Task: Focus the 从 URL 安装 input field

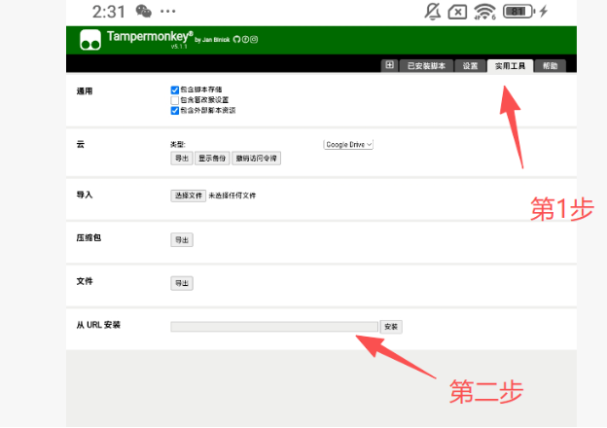Action: [274, 327]
